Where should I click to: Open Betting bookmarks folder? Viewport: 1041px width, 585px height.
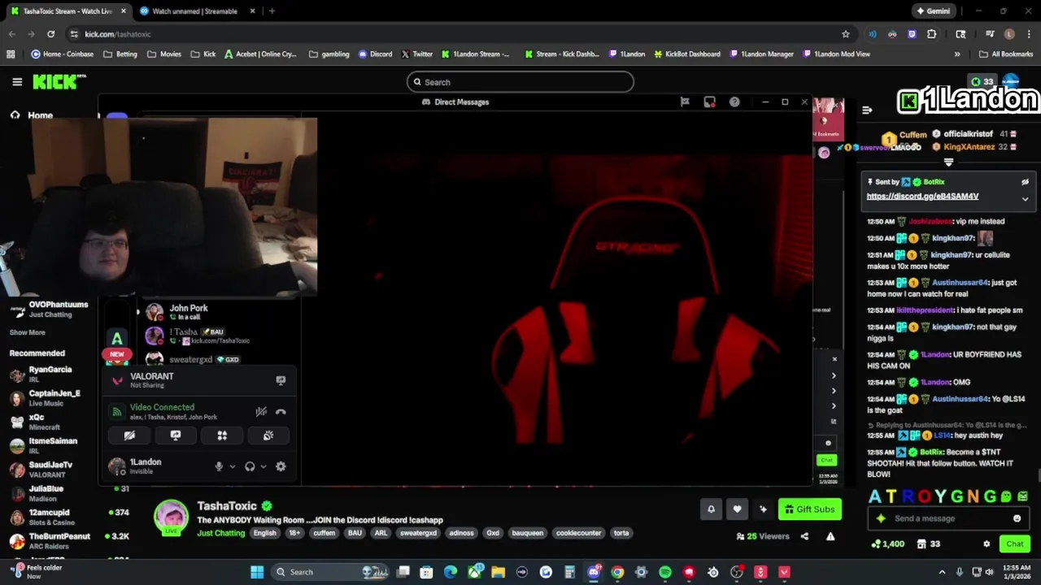pyautogui.click(x=120, y=54)
